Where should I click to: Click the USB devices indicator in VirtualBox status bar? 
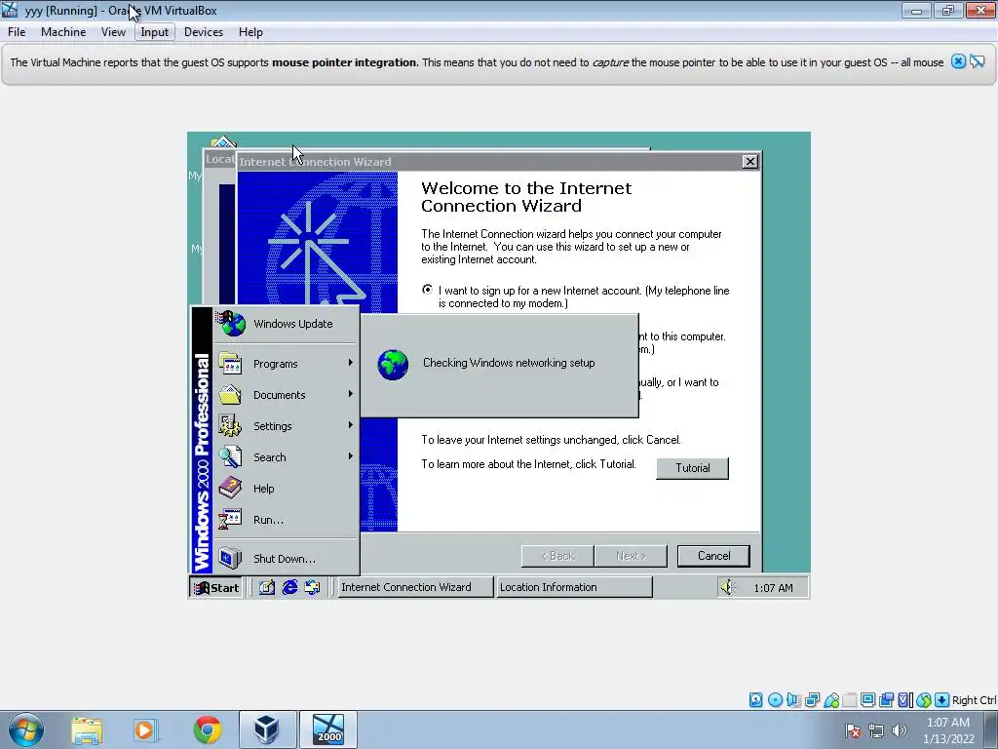click(x=831, y=700)
